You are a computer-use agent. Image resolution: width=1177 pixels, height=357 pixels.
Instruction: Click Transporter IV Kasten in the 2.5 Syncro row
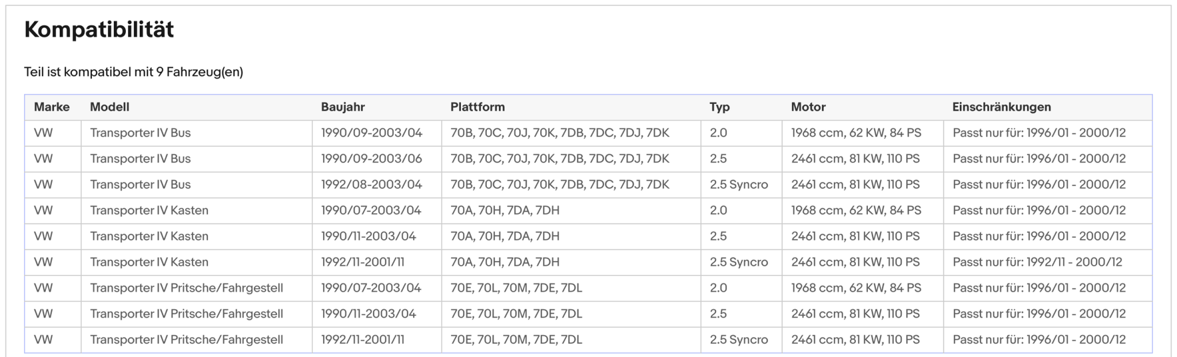pos(149,262)
